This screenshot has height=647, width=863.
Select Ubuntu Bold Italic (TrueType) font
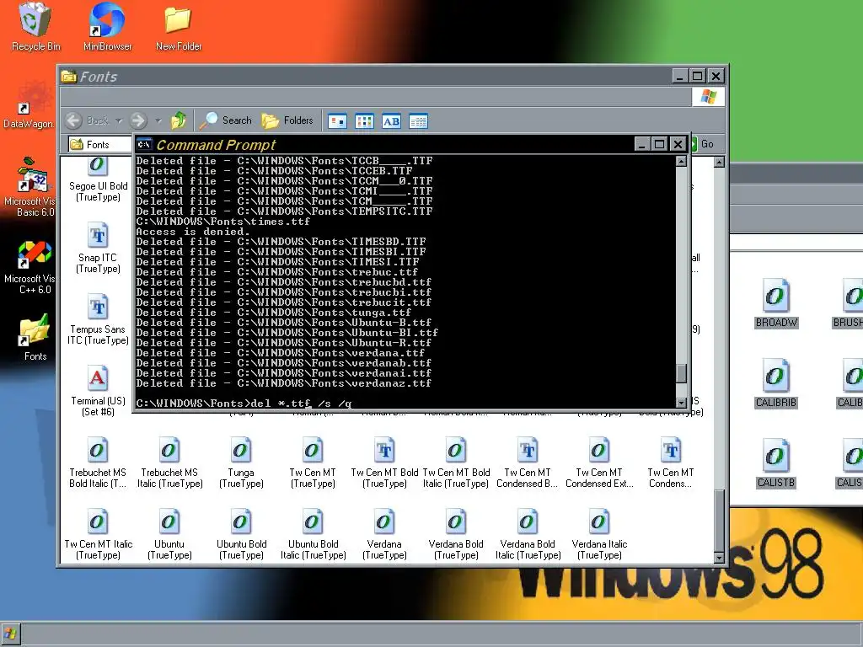click(x=313, y=533)
